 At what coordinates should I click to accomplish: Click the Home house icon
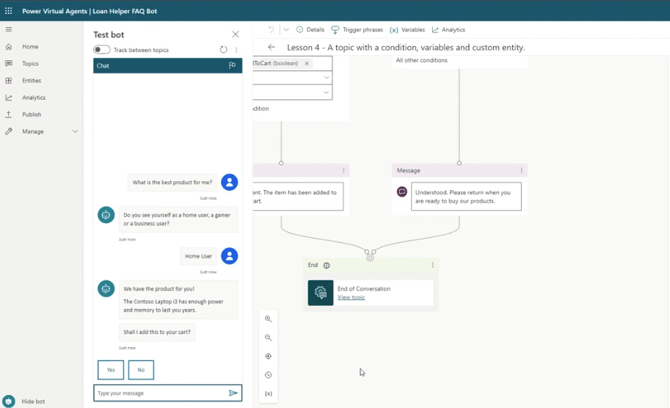coord(9,46)
